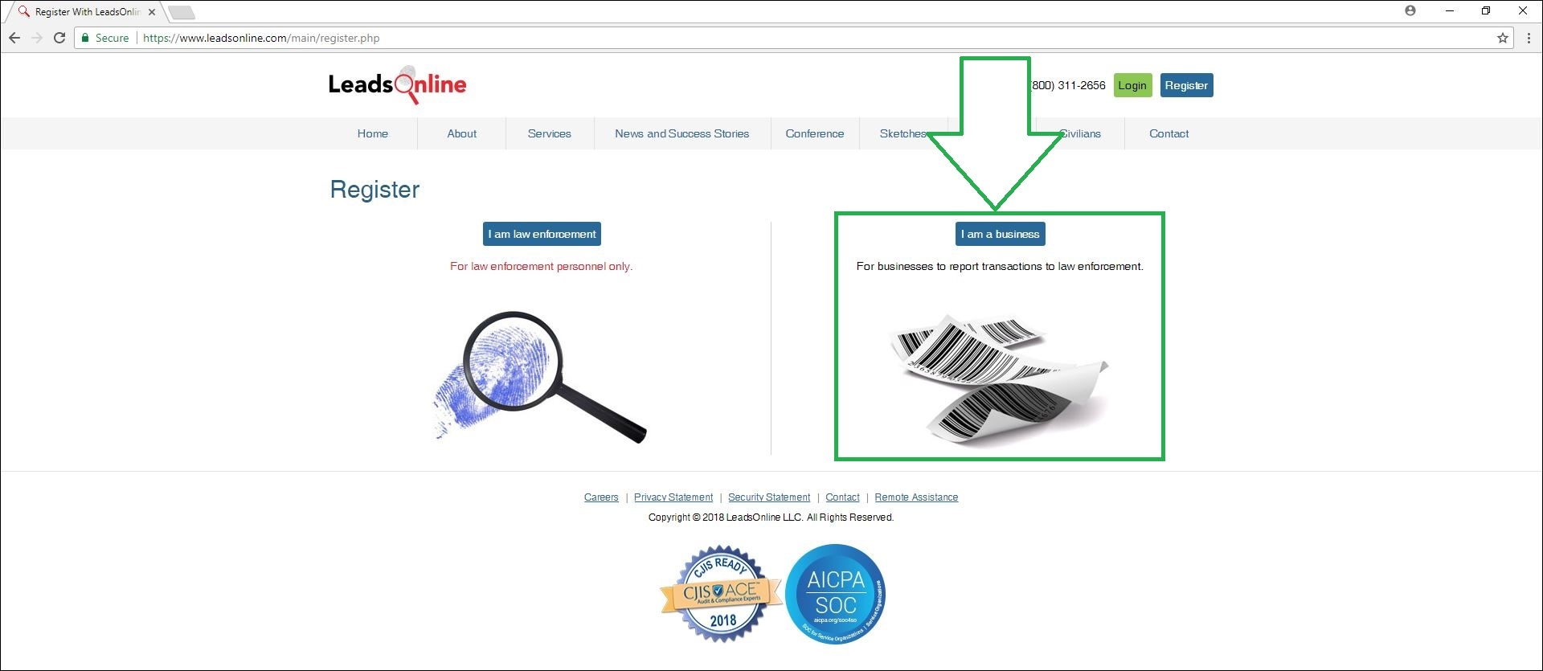The image size is (1543, 671).
Task: Open the About menu item
Action: click(462, 133)
